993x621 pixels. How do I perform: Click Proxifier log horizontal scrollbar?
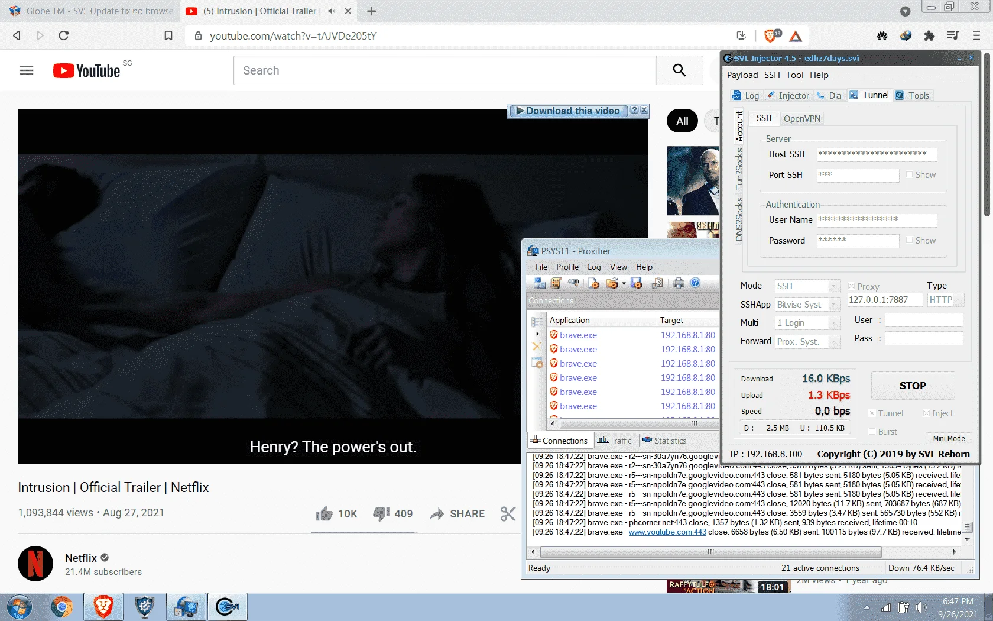click(711, 552)
